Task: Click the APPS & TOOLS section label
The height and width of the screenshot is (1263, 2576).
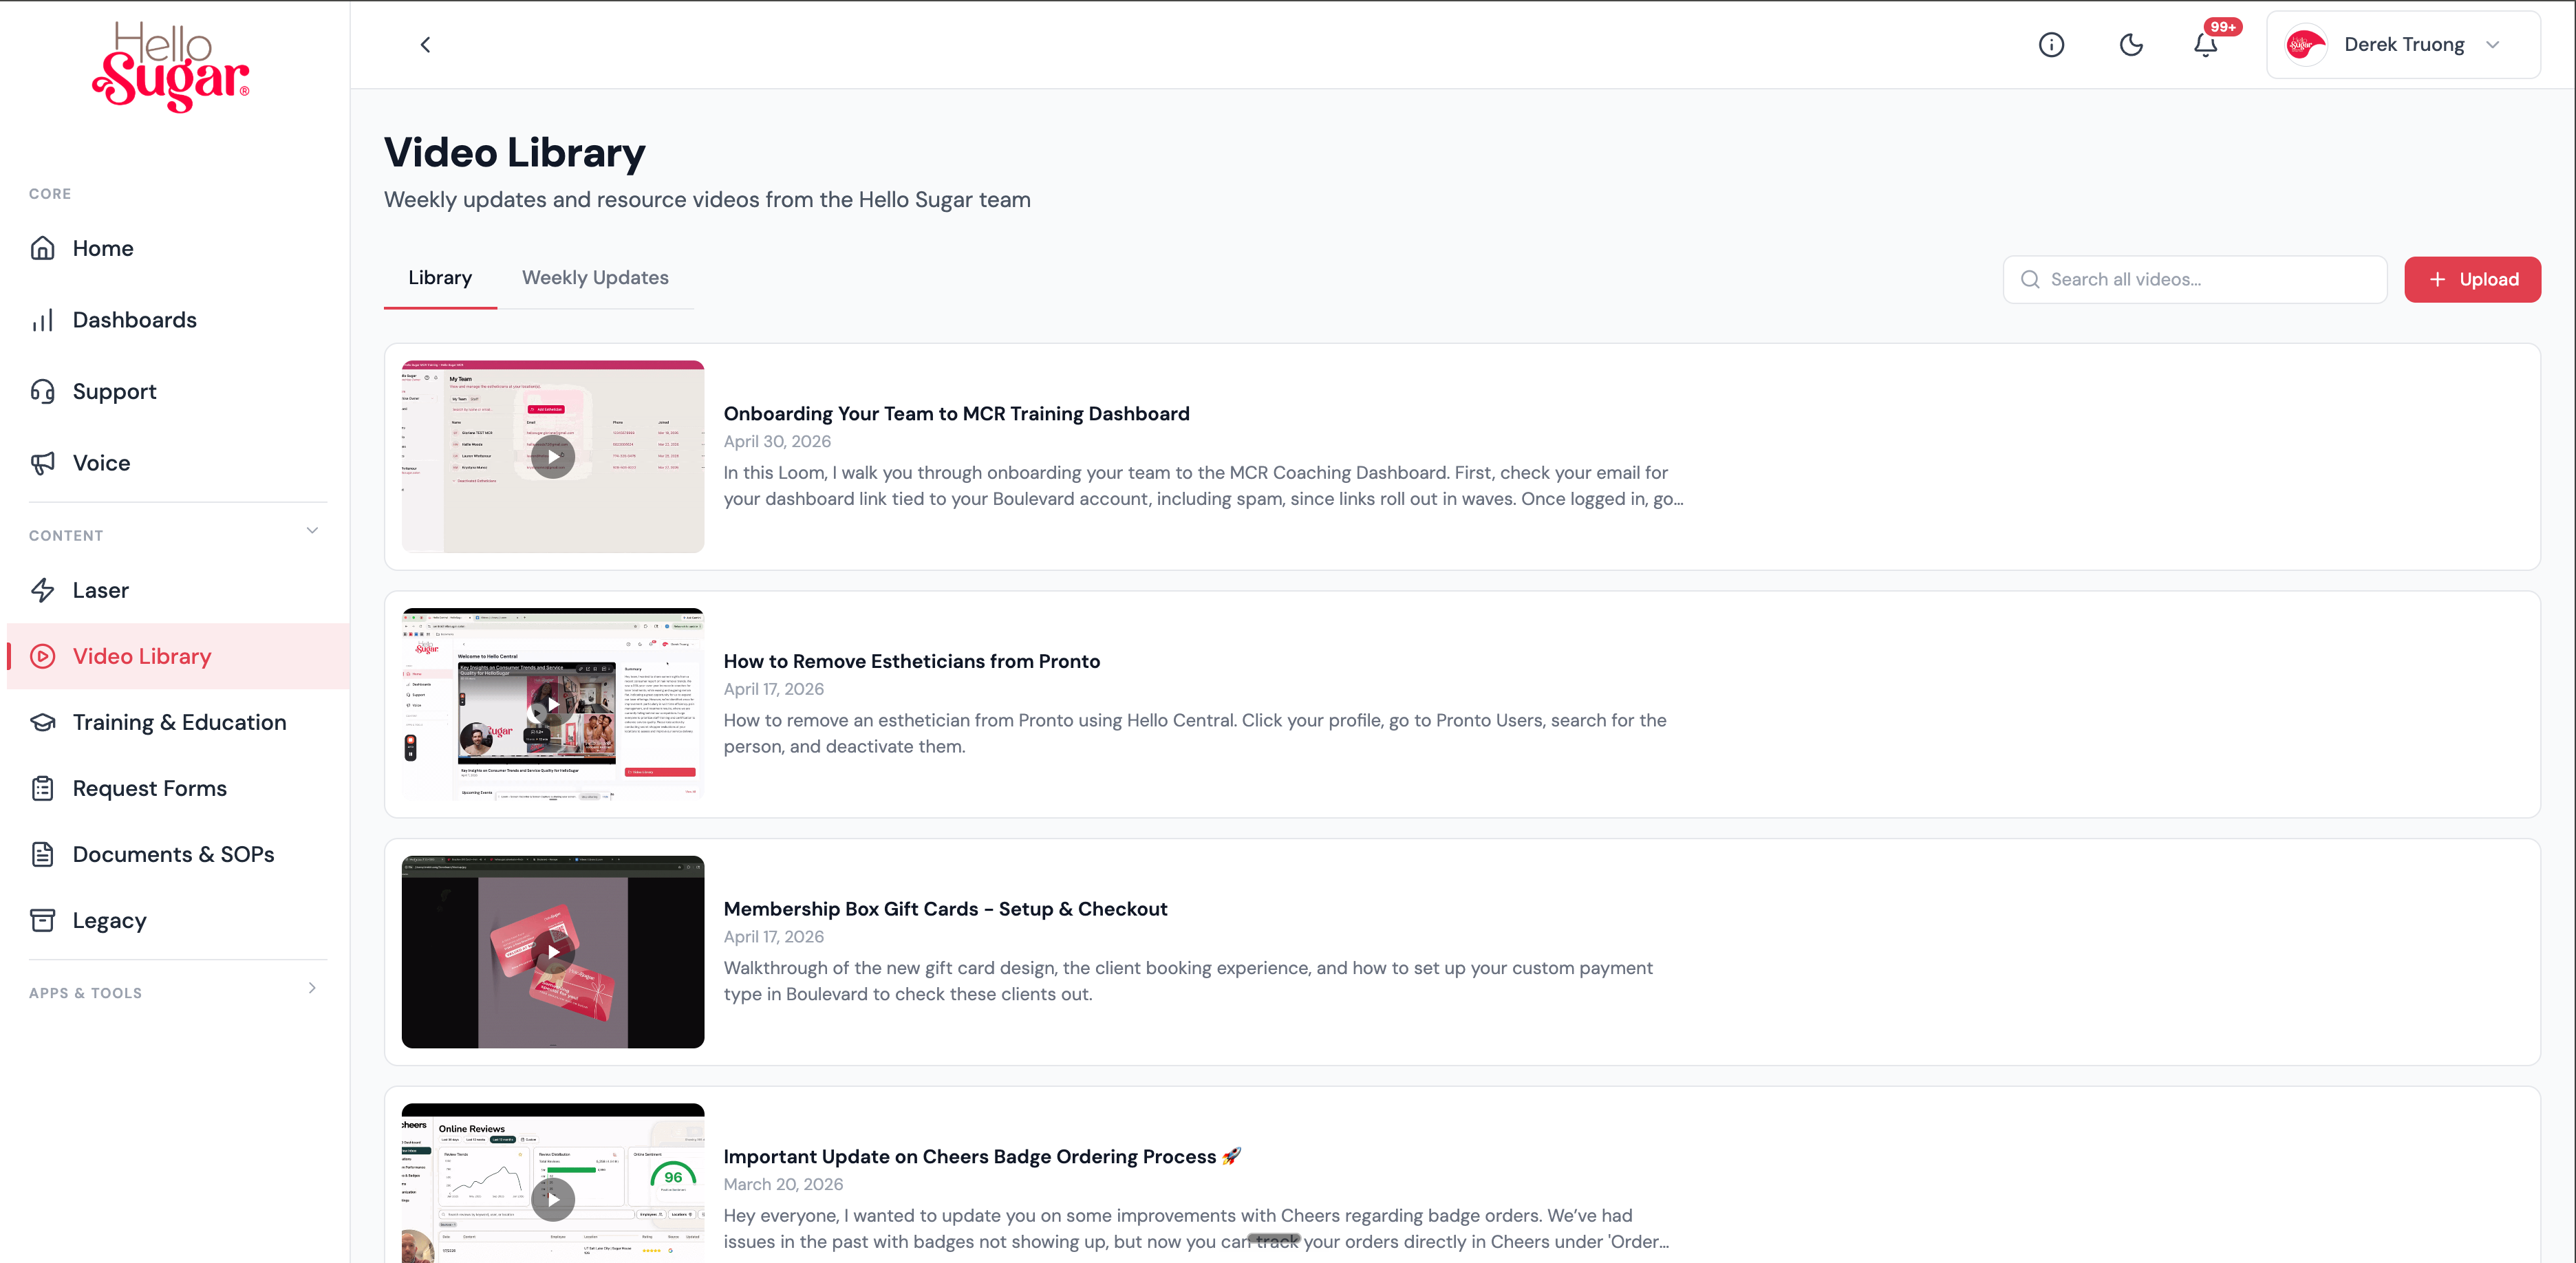Action: click(x=85, y=993)
